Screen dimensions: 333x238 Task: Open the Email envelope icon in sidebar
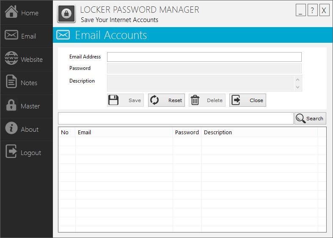coord(11,35)
